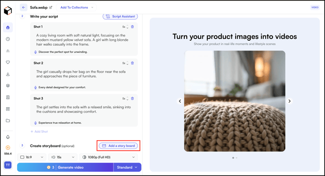
Task: Open the Script Assistant
Action: [120, 16]
